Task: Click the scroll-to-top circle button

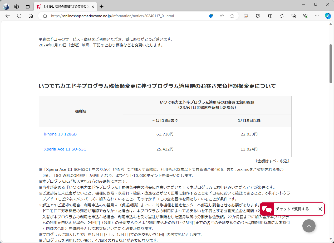Action: point(309,226)
